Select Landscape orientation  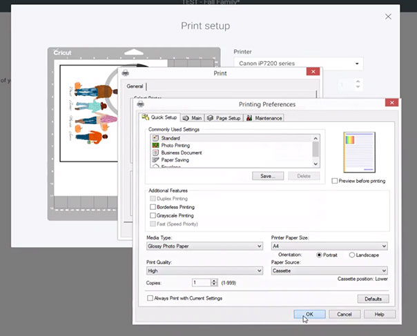pyautogui.click(x=353, y=255)
